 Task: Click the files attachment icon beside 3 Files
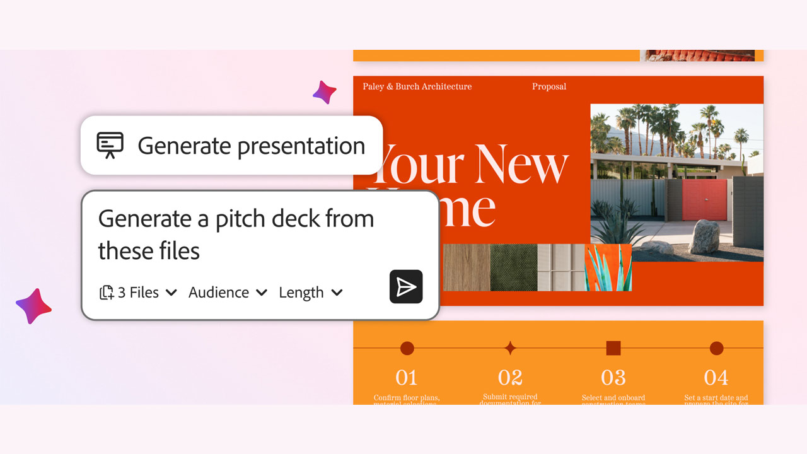click(x=107, y=293)
